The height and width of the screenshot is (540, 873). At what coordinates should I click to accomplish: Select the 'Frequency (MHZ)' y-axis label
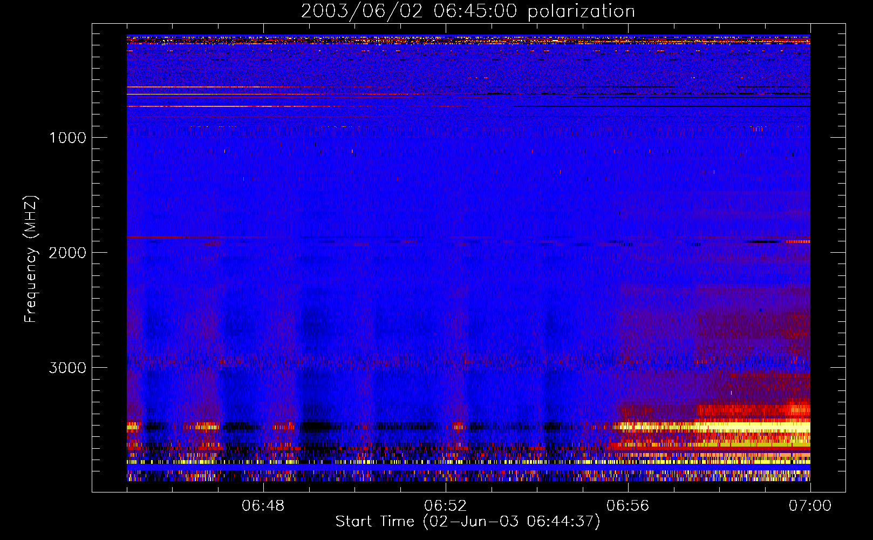coord(31,259)
